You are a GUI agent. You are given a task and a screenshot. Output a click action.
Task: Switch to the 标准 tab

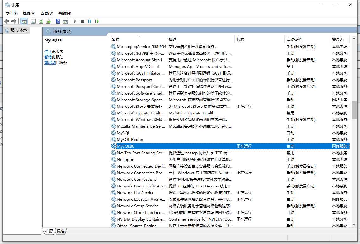60,231
